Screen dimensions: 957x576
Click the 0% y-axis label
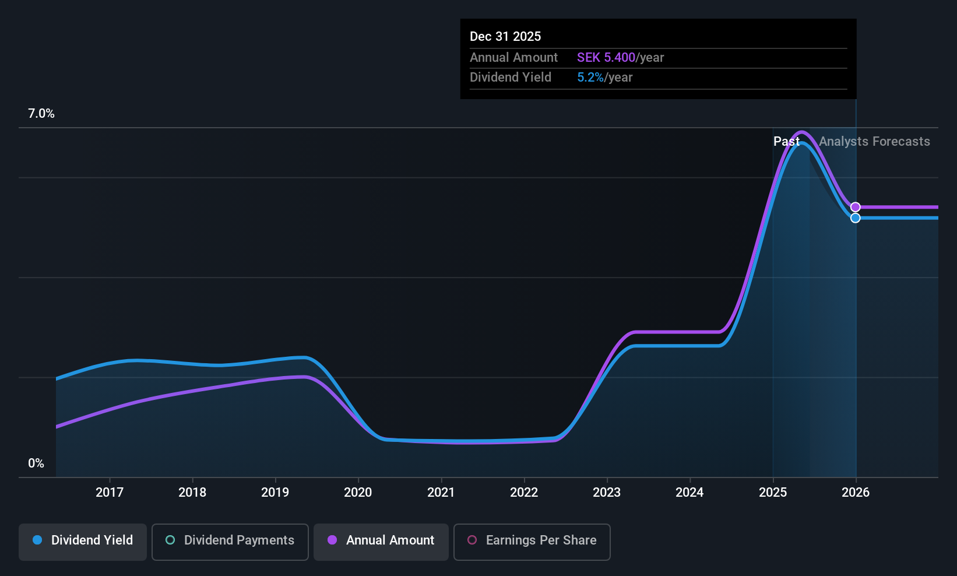(36, 463)
